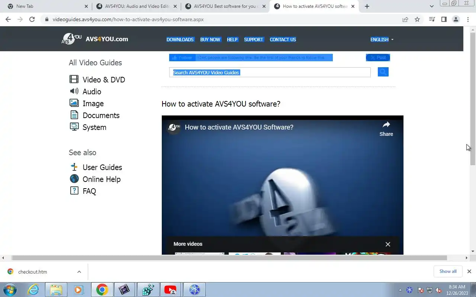Image resolution: width=476 pixels, height=297 pixels.
Task: Launch Internet Explorer from taskbar
Action: tap(33, 290)
